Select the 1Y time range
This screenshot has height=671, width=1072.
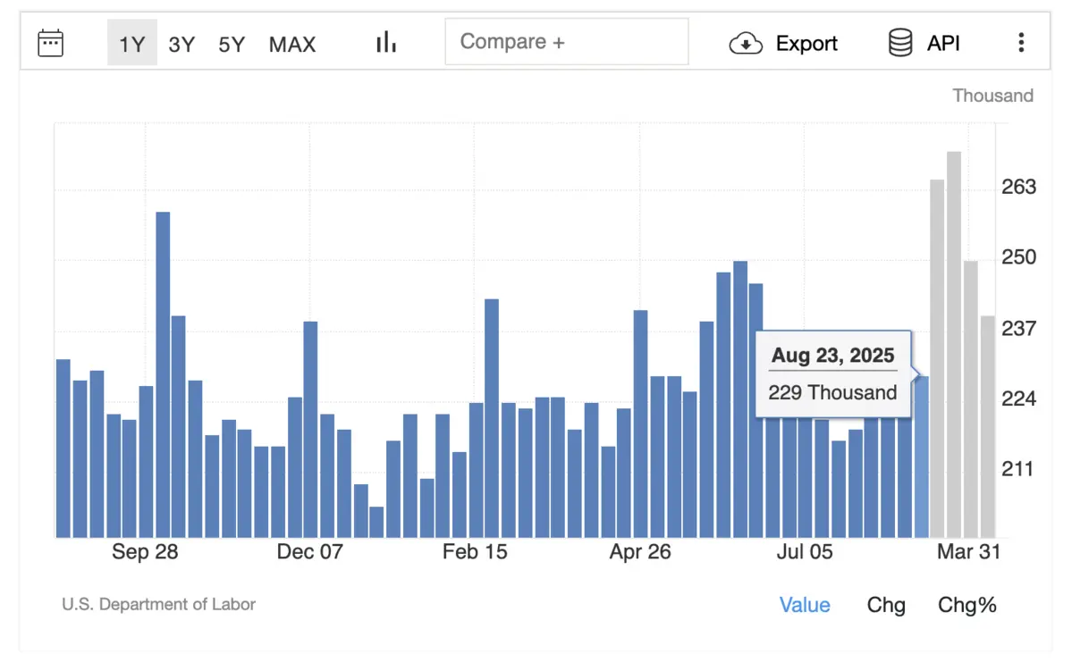tap(131, 44)
